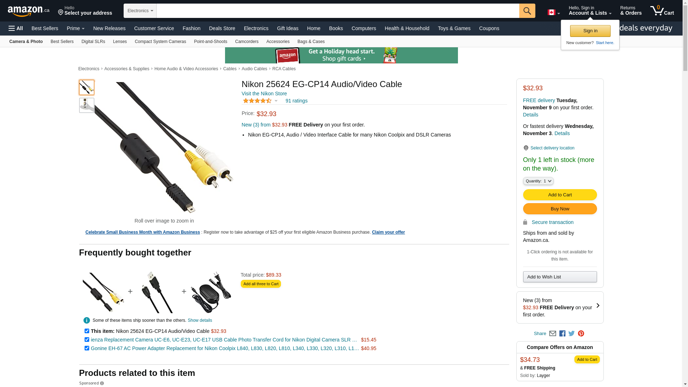Open the Deals Store nav item
Screen dimensions: 688x387
[222, 28]
